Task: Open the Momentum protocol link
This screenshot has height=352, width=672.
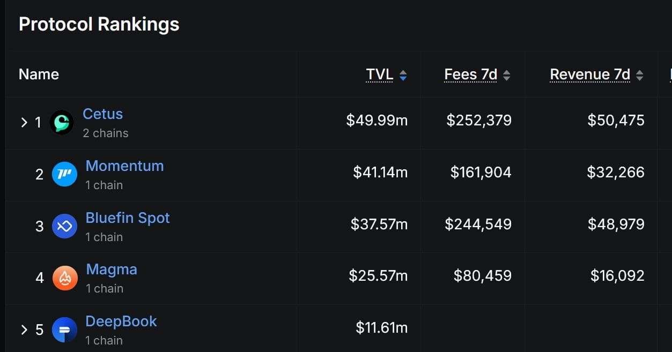Action: (124, 166)
